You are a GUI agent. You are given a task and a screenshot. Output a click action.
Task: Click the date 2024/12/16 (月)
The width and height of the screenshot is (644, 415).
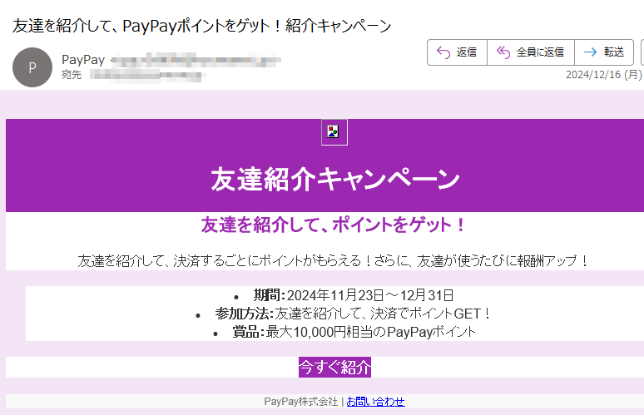tap(604, 74)
